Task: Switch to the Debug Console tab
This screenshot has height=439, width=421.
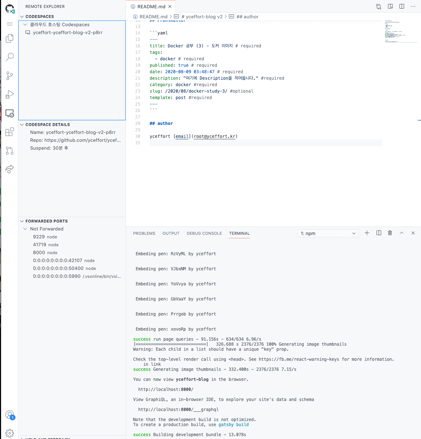Action: point(204,233)
